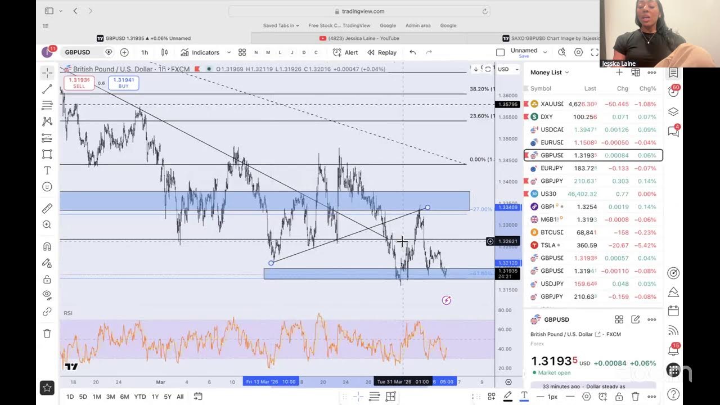
Task: Activate the zoom in tool
Action: [47, 225]
